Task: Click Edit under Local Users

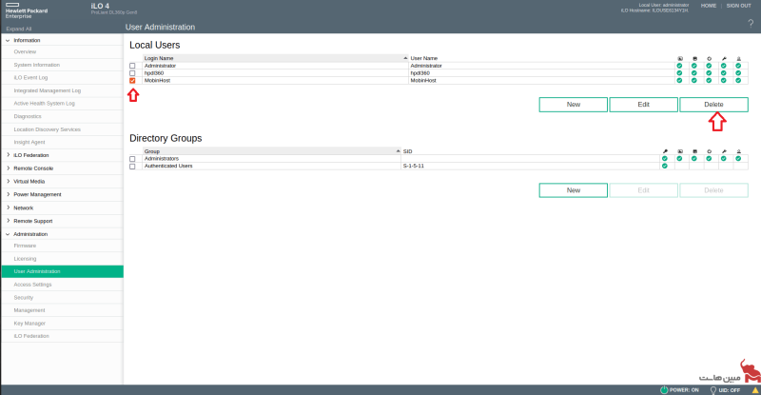Action: (x=644, y=105)
